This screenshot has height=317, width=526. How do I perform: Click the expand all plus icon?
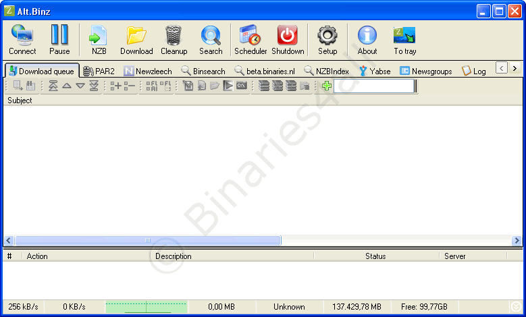click(115, 86)
